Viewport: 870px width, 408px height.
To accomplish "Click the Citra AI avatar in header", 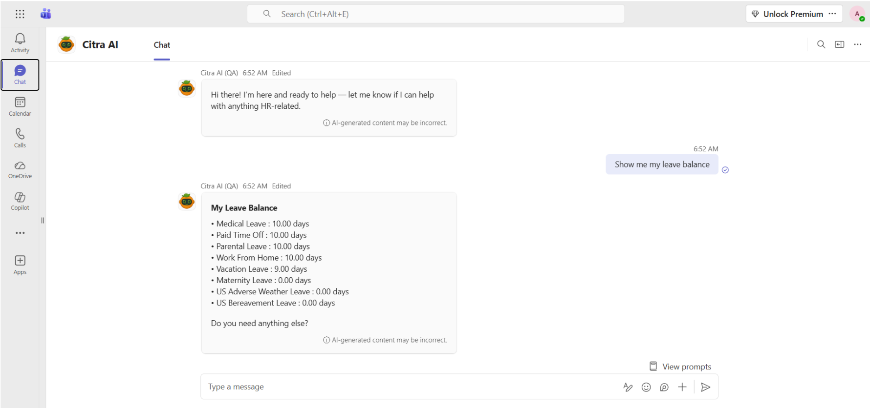I will coord(66,44).
